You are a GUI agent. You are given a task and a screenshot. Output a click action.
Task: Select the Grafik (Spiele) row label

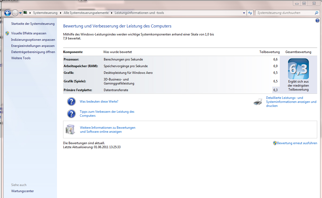75,81
